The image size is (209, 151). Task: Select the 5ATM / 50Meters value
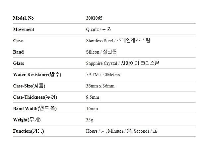coord(103,75)
